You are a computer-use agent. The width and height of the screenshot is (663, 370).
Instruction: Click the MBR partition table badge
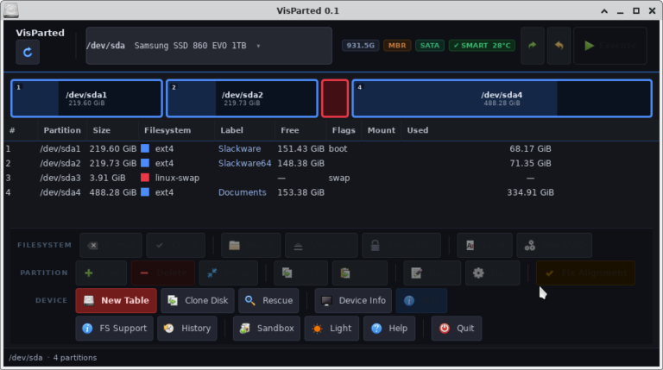(397, 46)
